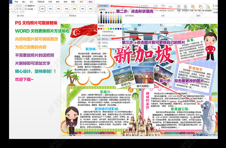
Task: Choose dark red standard color
Action: pyautogui.click(x=99, y=29)
